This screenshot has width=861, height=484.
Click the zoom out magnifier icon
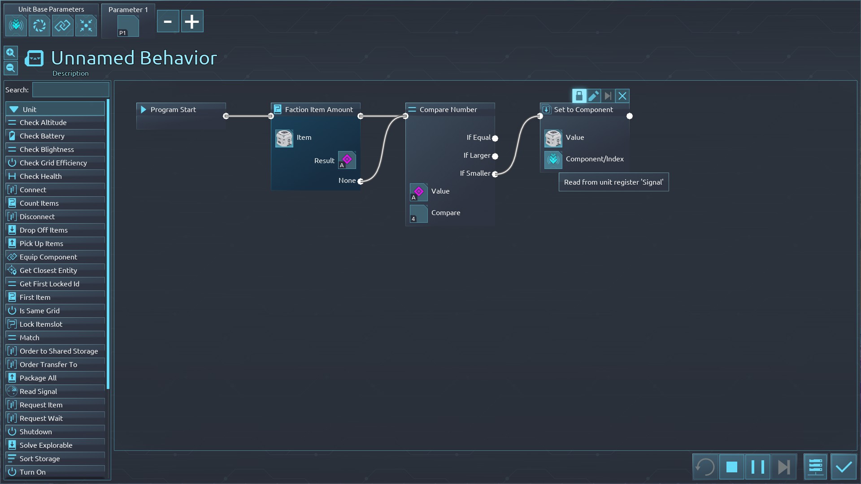pyautogui.click(x=11, y=68)
